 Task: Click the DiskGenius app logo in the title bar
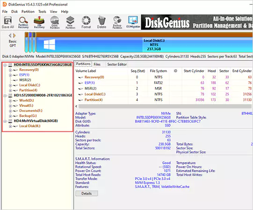pyautogui.click(x=5, y=4)
